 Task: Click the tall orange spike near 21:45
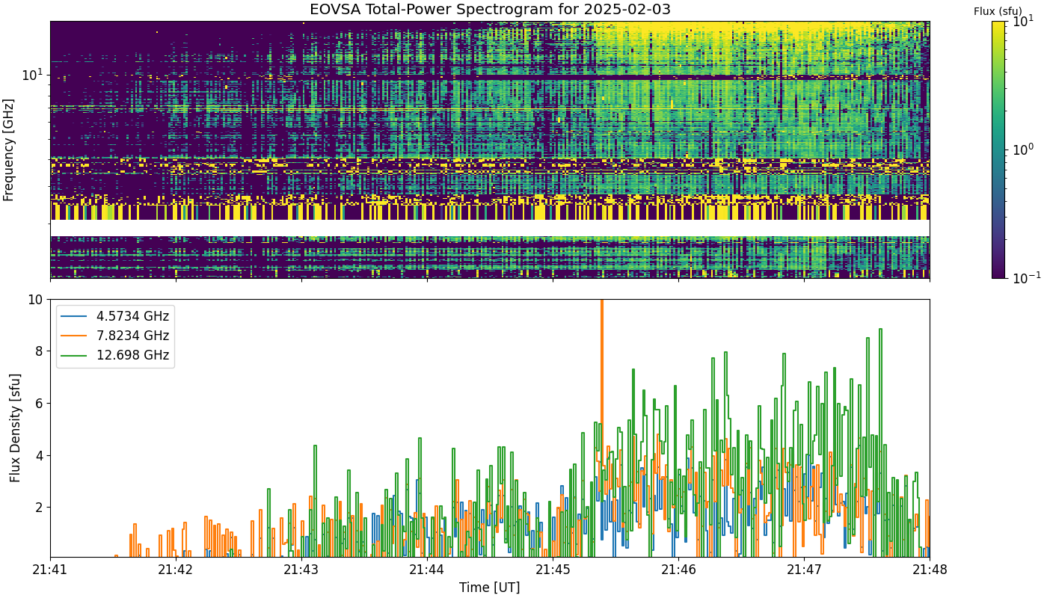coord(601,374)
